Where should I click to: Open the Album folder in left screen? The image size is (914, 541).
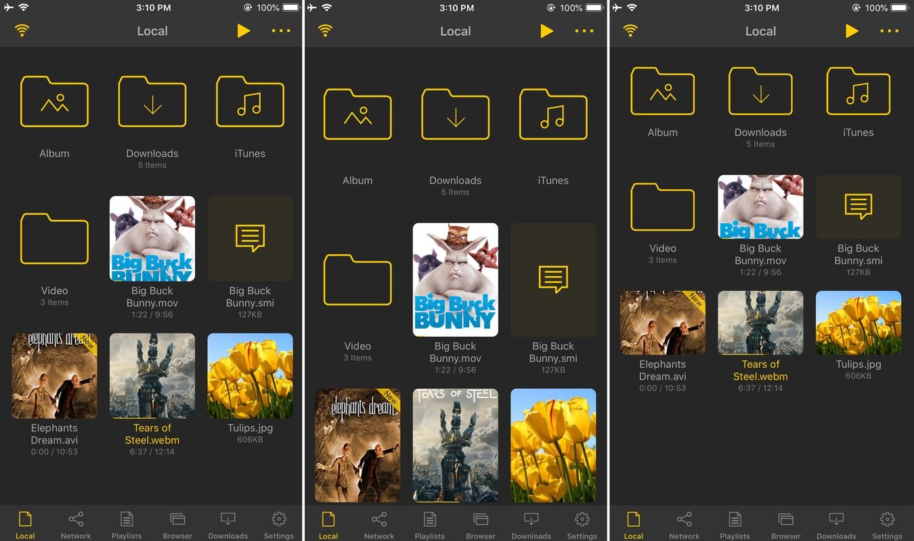click(x=54, y=101)
